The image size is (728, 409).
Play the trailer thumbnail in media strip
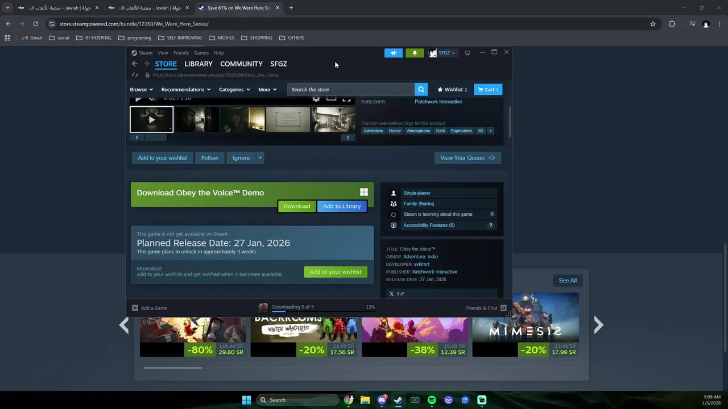(151, 120)
